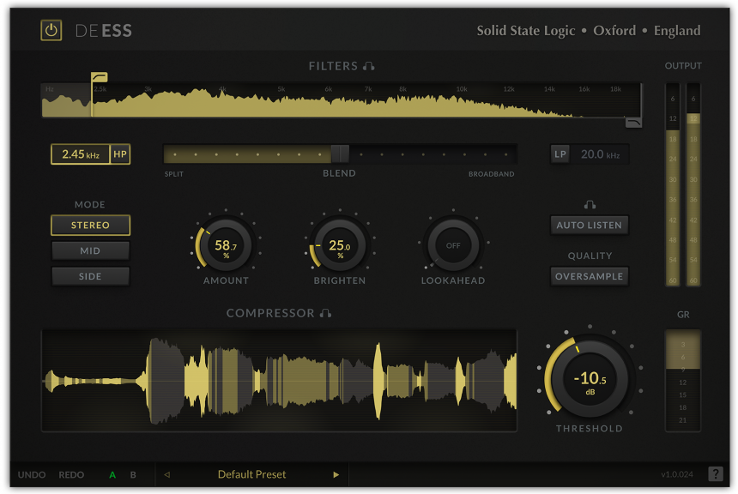Click UNDO to revert last change
The image size is (738, 494).
click(x=32, y=474)
